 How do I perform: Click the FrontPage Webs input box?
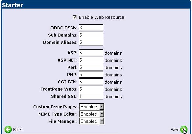click(x=91, y=89)
